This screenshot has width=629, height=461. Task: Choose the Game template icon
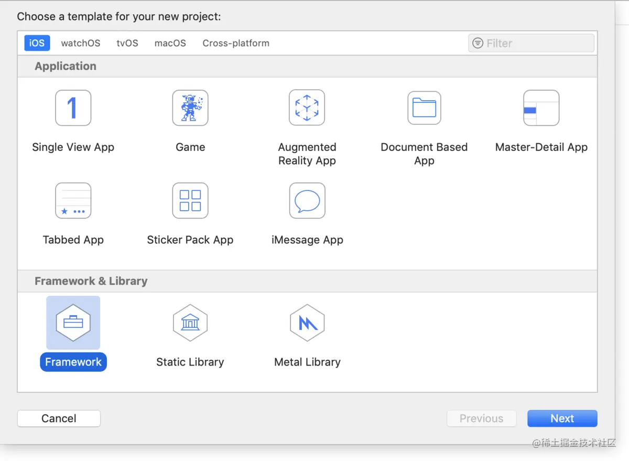coord(190,108)
